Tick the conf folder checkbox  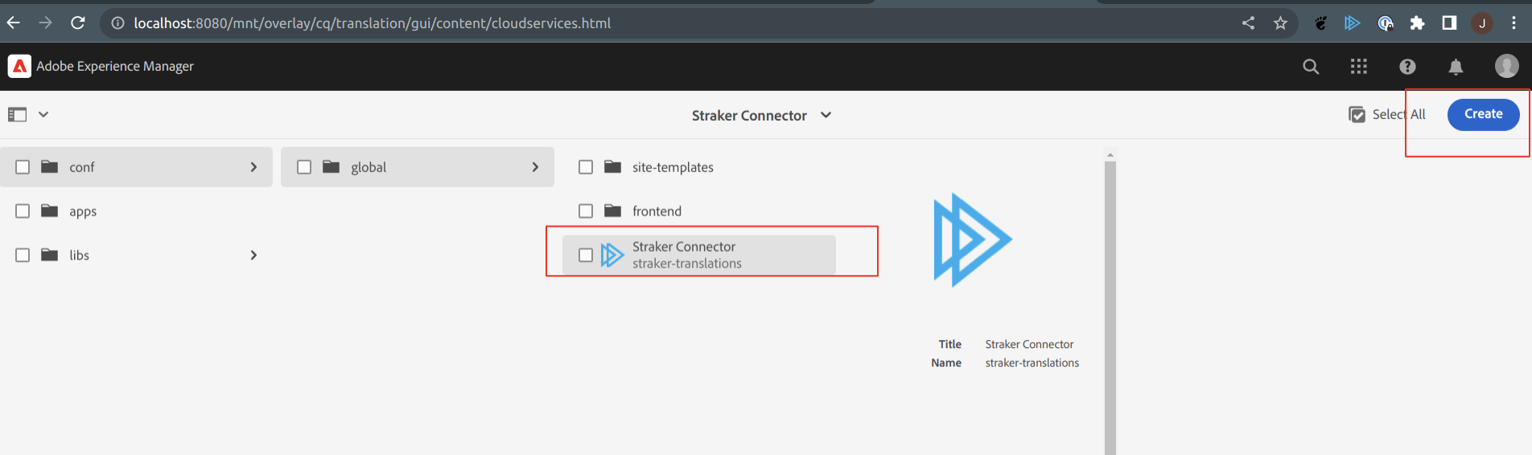23,167
